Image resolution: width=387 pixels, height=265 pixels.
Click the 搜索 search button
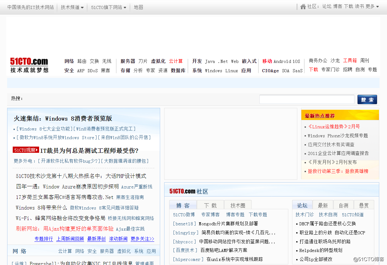click(x=367, y=99)
